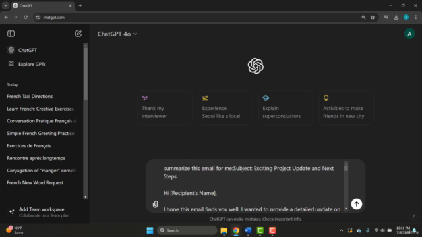Select the Thank my interviewer suggestion card
This screenshot has width=422, height=237.
click(165, 108)
